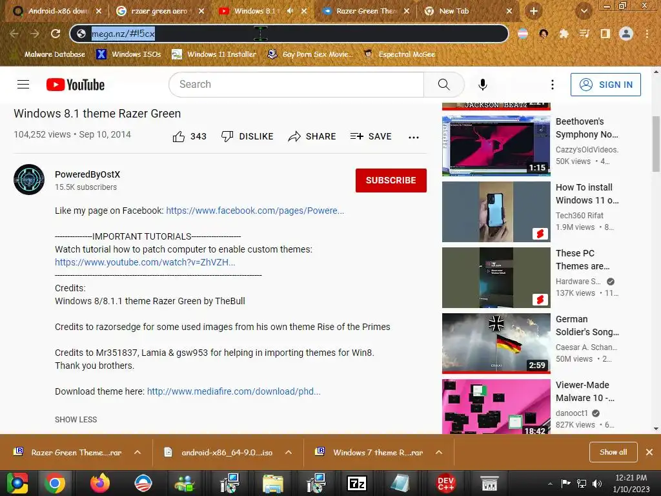
Task: Open a new tab with plus button
Action: (534, 12)
